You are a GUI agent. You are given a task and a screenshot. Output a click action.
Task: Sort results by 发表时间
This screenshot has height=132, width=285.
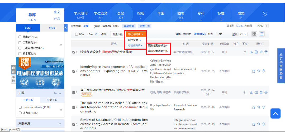pyautogui.click(x=200, y=34)
